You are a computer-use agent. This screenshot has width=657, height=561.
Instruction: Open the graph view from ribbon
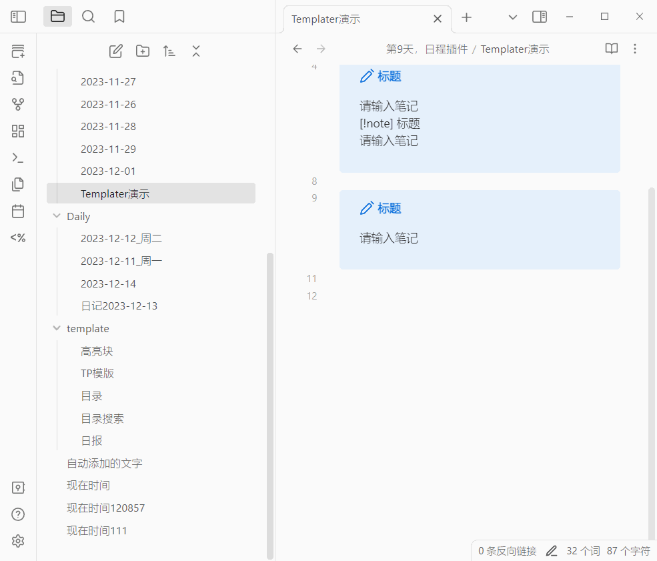[x=18, y=104]
